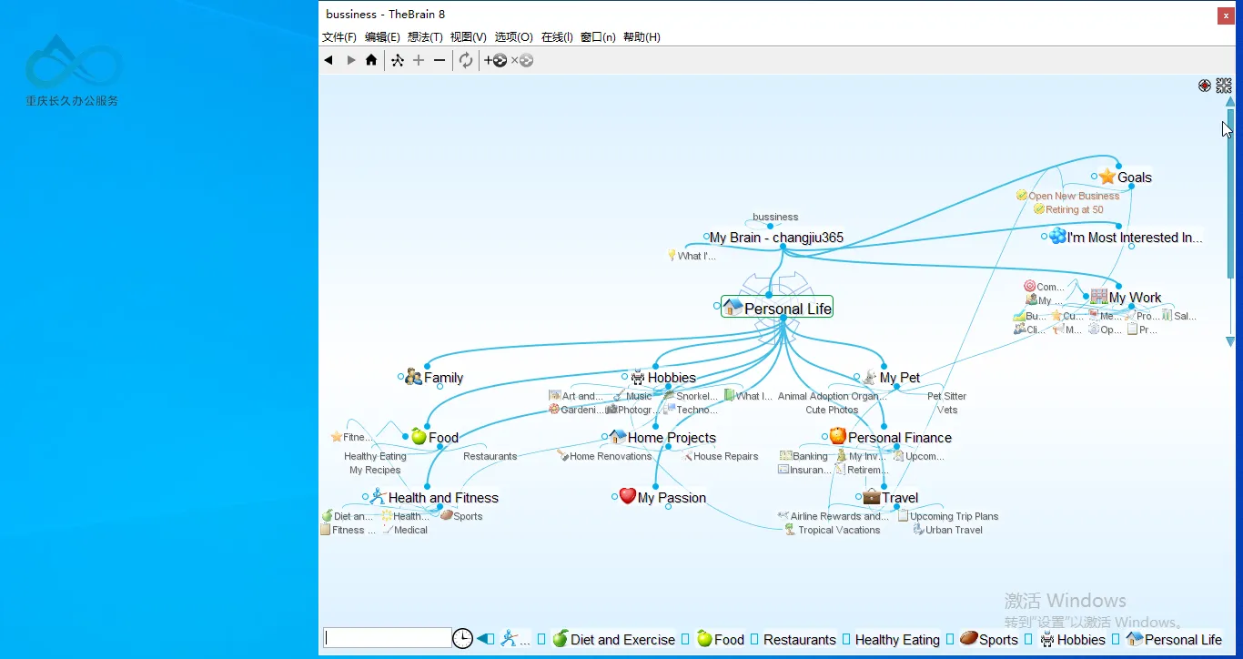Open the 想法(T) menu
This screenshot has width=1243, height=659.
(x=425, y=37)
